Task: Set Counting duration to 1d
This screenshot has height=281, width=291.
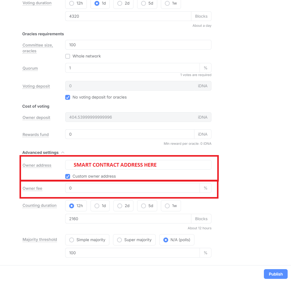Action: (100, 206)
